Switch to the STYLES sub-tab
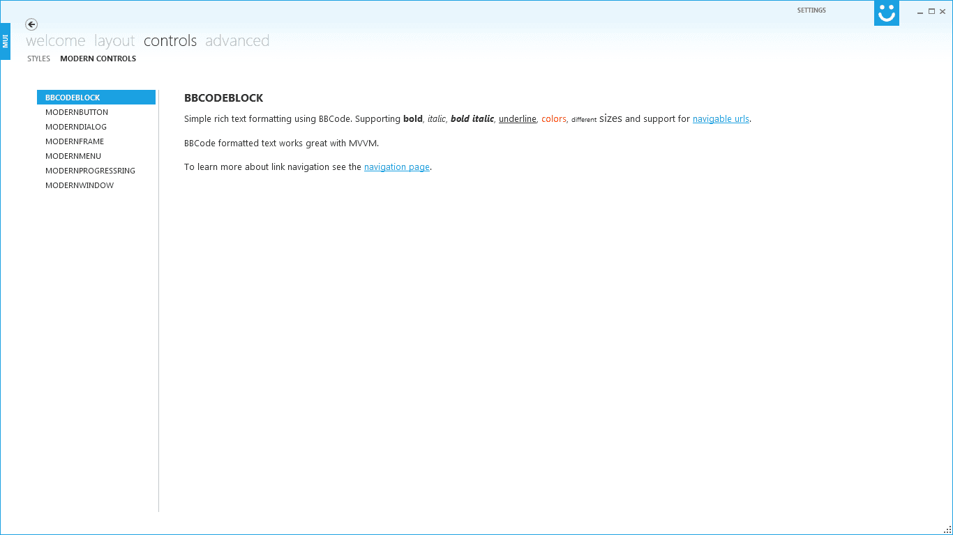This screenshot has width=953, height=535. [x=38, y=59]
